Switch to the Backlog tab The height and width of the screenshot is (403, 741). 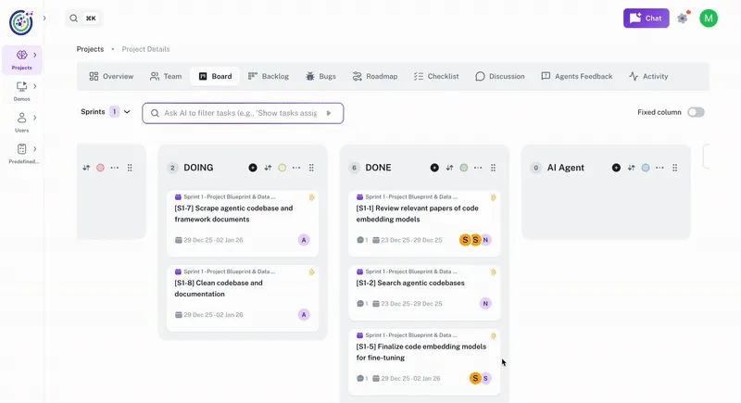(270, 76)
